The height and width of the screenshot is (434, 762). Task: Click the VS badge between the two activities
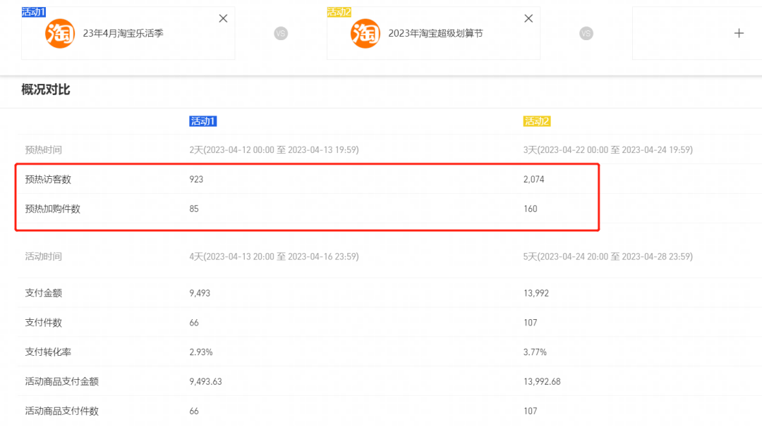point(281,33)
